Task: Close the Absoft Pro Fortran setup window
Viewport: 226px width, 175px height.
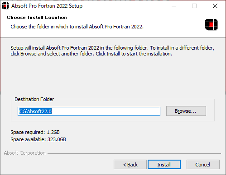Action: (x=215, y=6)
